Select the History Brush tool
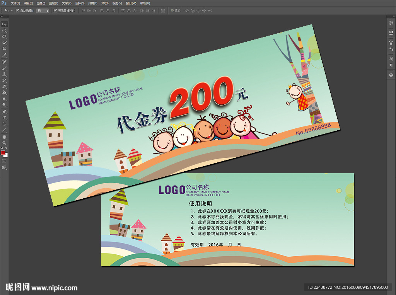This screenshot has height=295, width=396. 4,80
